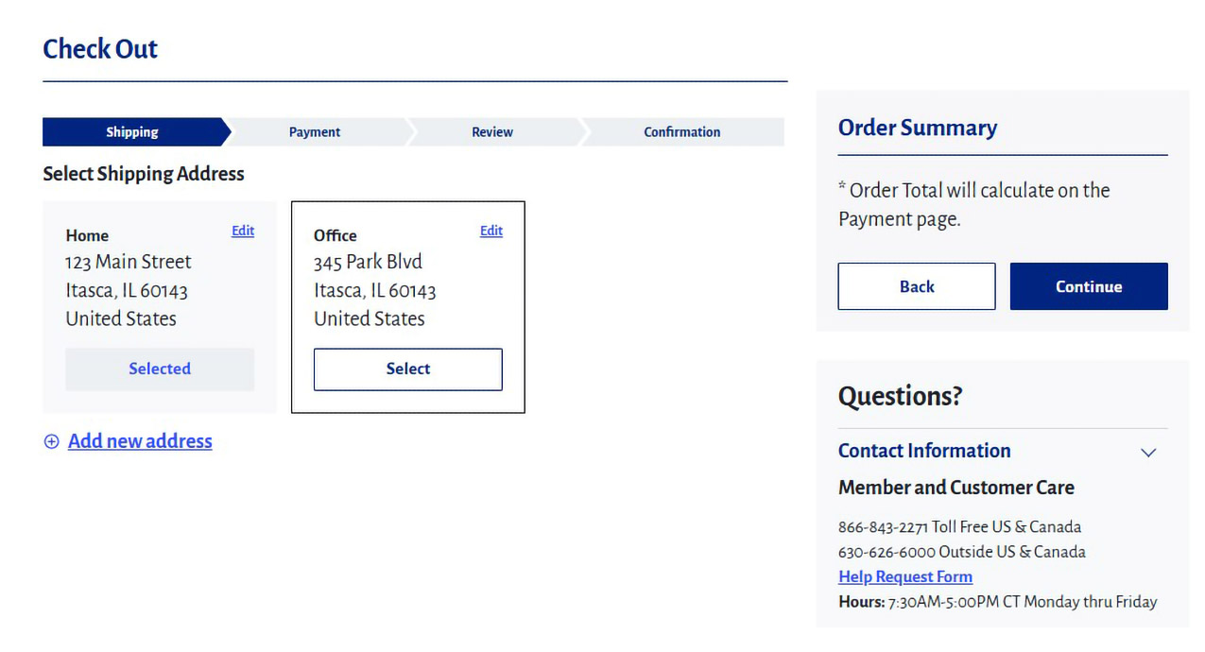
Task: Select the Office address button
Action: (x=407, y=369)
